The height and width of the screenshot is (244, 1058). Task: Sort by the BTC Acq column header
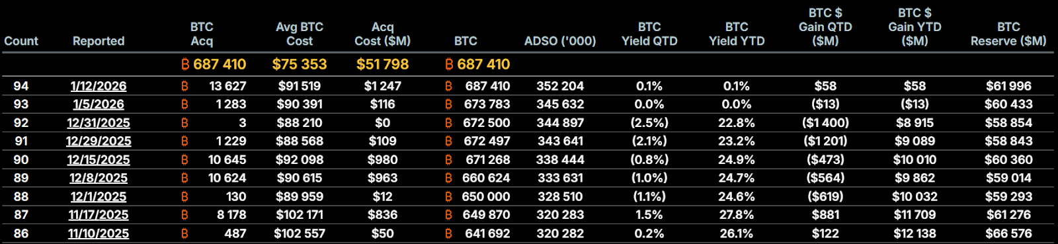tap(202, 34)
